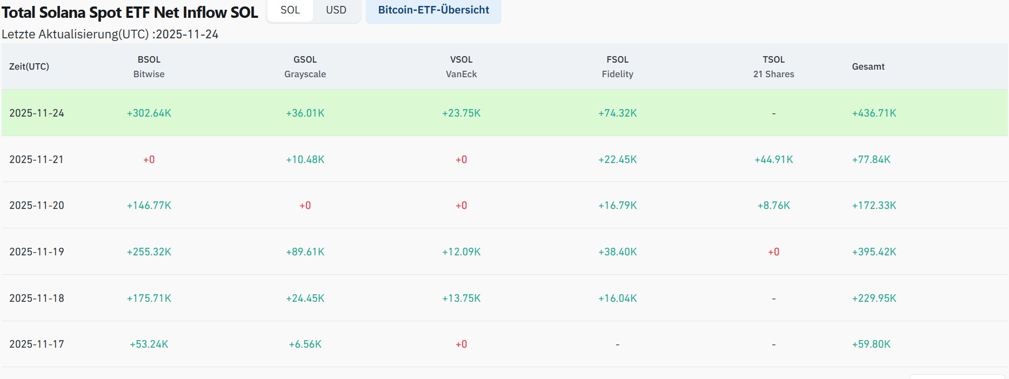The width and height of the screenshot is (1009, 379).
Task: Click the BSOL Bitwise column header
Action: [x=149, y=66]
